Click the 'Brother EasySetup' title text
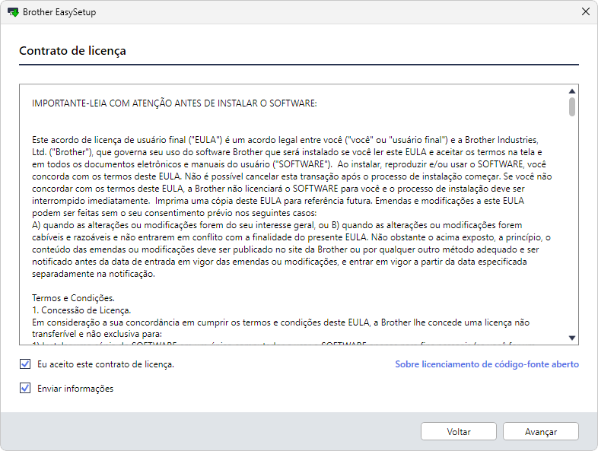This screenshot has width=598, height=451. (x=59, y=12)
